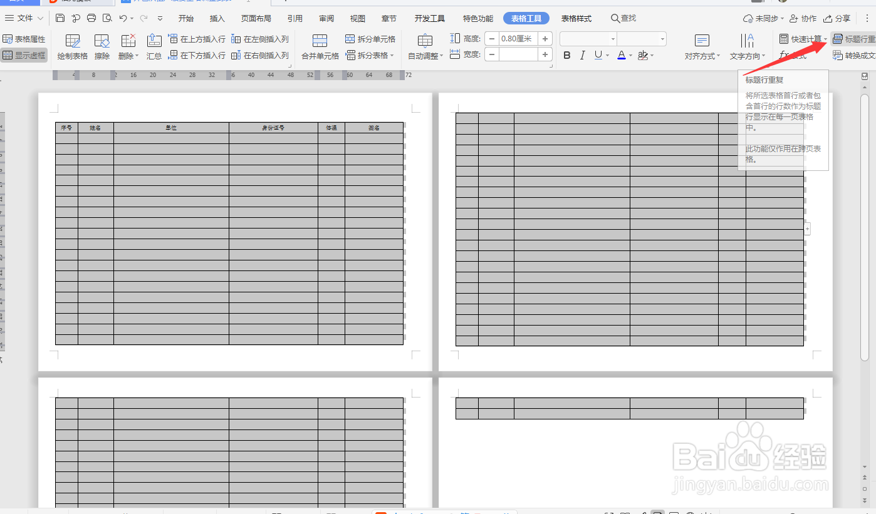Click the Summary (汇总) icon
This screenshot has height=514, width=876.
pyautogui.click(x=154, y=47)
